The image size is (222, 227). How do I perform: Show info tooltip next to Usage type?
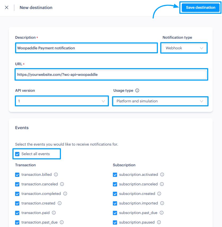pyautogui.click(x=137, y=90)
